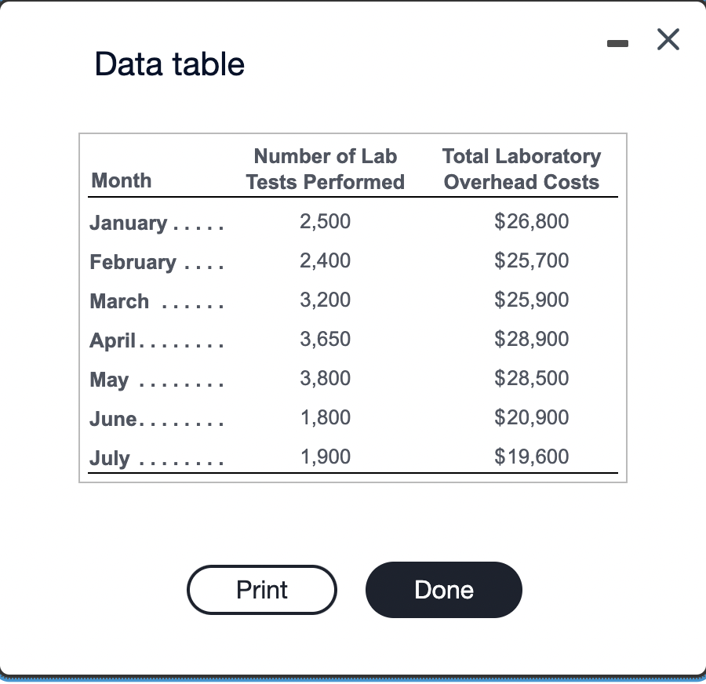Minimize the Data table dialog
This screenshot has width=706, height=684.
point(617,43)
